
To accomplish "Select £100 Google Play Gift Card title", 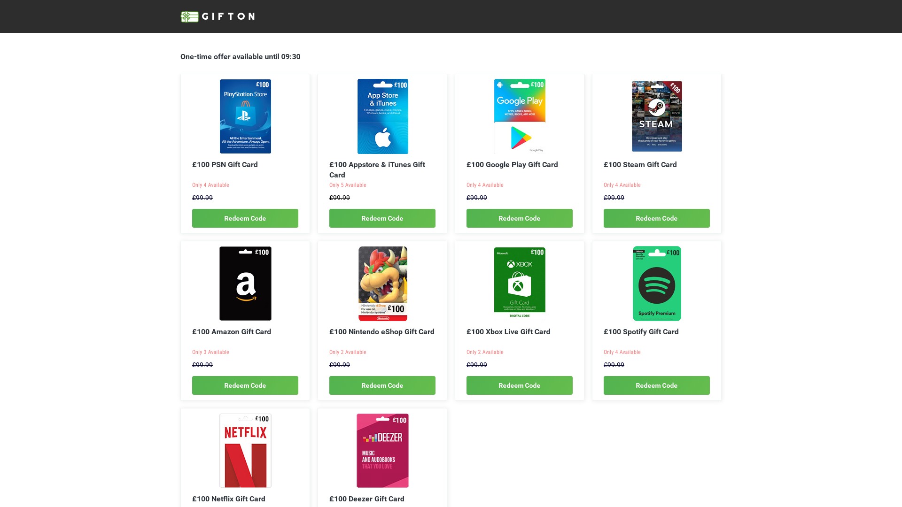I will pyautogui.click(x=512, y=165).
